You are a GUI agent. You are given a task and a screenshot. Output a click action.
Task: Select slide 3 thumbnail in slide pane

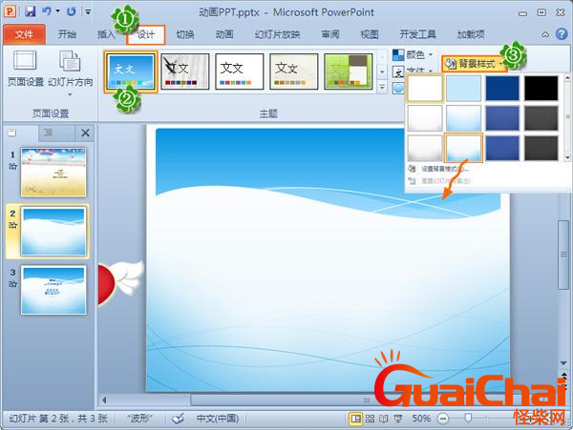(x=53, y=290)
